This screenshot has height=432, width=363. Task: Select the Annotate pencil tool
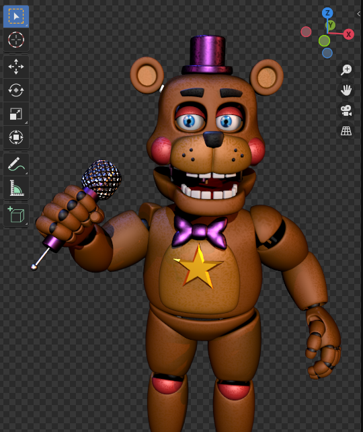tap(16, 164)
